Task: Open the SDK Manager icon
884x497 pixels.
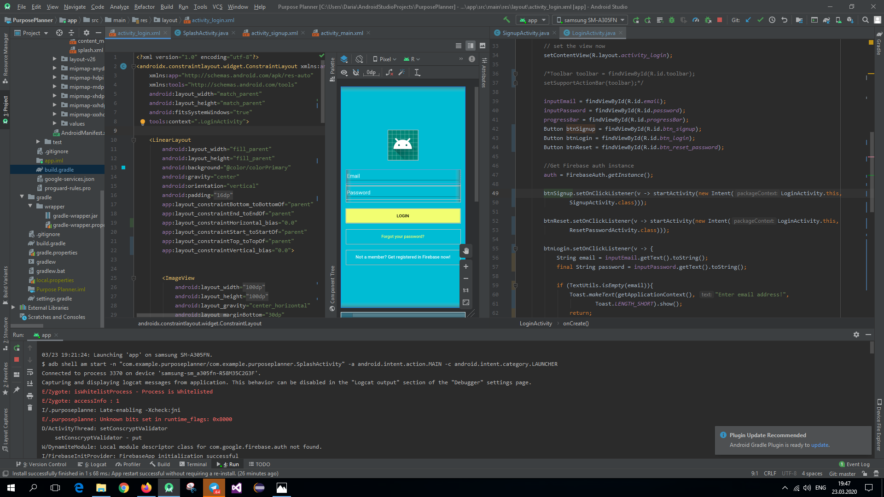Action: [850, 20]
